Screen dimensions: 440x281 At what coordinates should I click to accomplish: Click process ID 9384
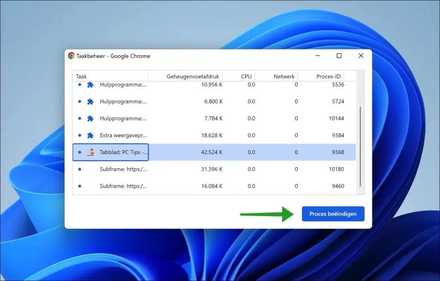[338, 135]
